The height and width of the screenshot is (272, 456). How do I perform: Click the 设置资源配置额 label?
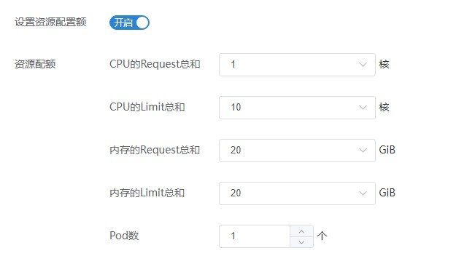click(50, 22)
